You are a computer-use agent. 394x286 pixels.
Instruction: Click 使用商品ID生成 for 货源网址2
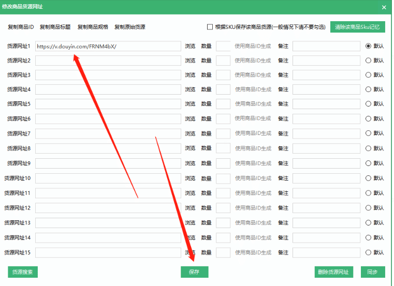pyautogui.click(x=253, y=61)
